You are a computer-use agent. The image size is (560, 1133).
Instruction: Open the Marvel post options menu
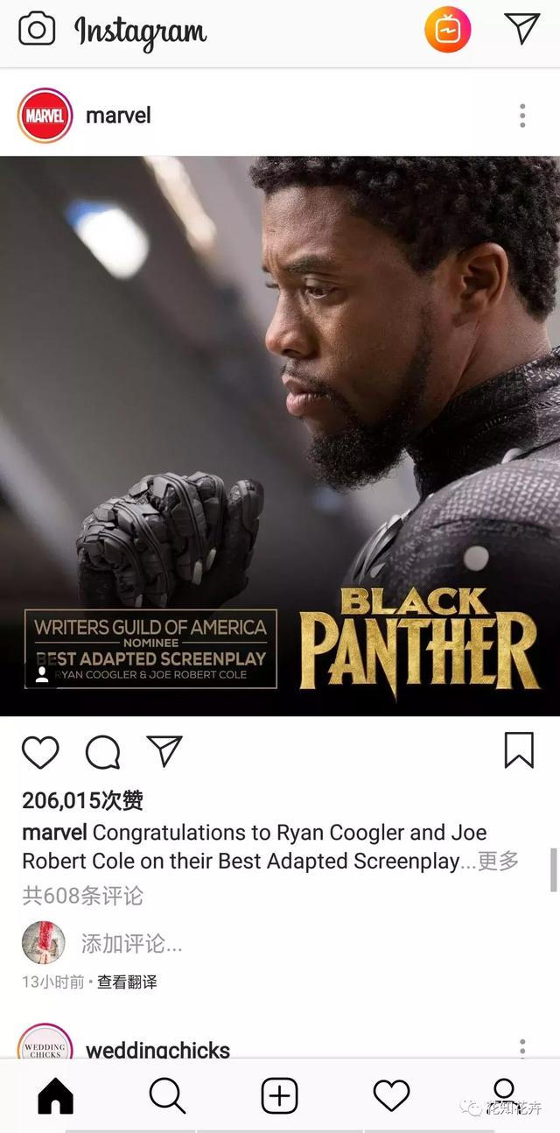point(522,116)
